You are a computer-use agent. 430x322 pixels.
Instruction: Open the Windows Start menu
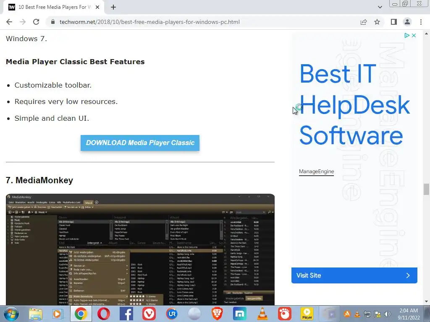[11, 314]
